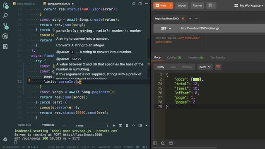
Task: Toggle Postman response line wrap icon
Action: [x=218, y=67]
